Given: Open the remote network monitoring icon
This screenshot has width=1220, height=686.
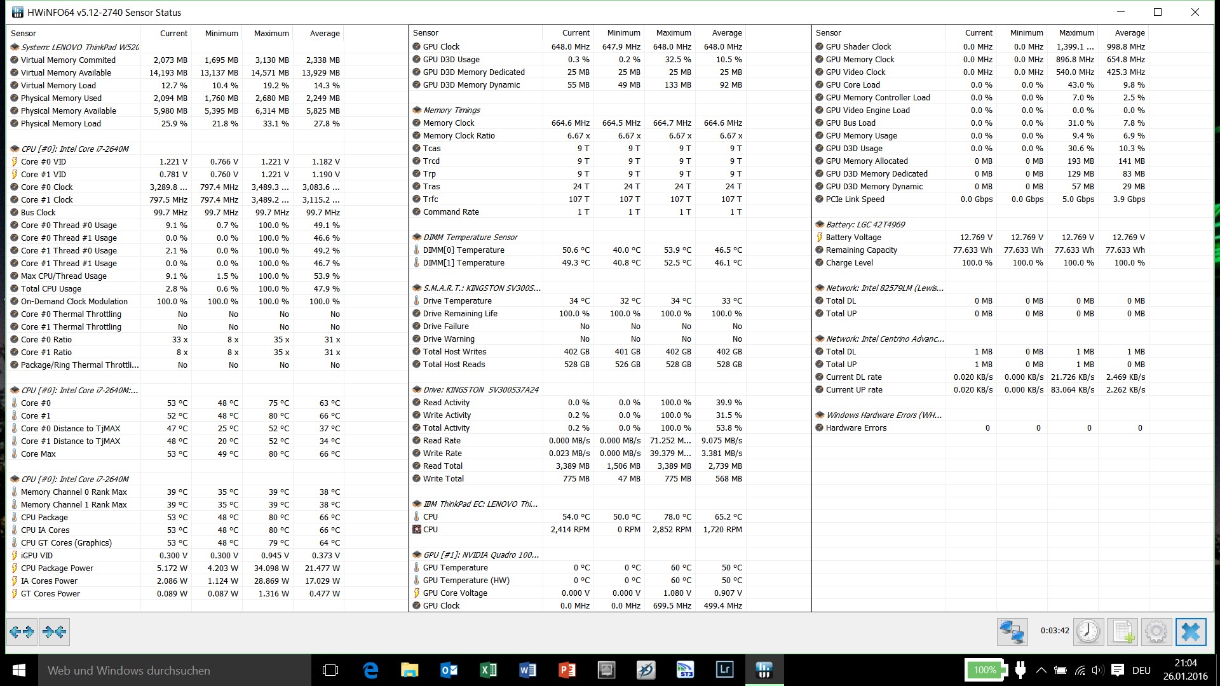Looking at the screenshot, I should (x=1012, y=631).
